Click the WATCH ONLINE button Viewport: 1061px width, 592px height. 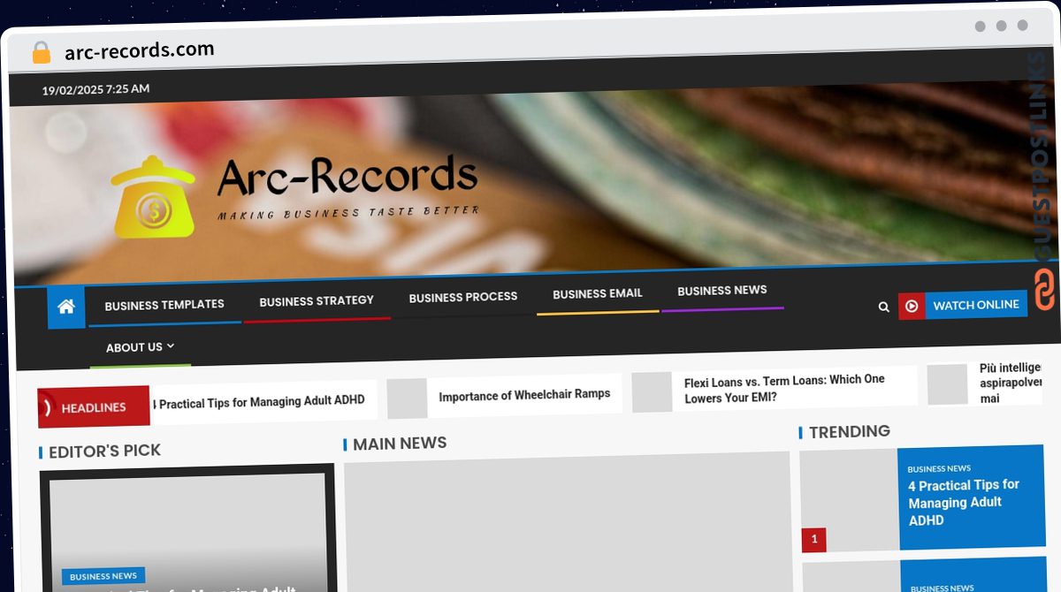click(975, 305)
